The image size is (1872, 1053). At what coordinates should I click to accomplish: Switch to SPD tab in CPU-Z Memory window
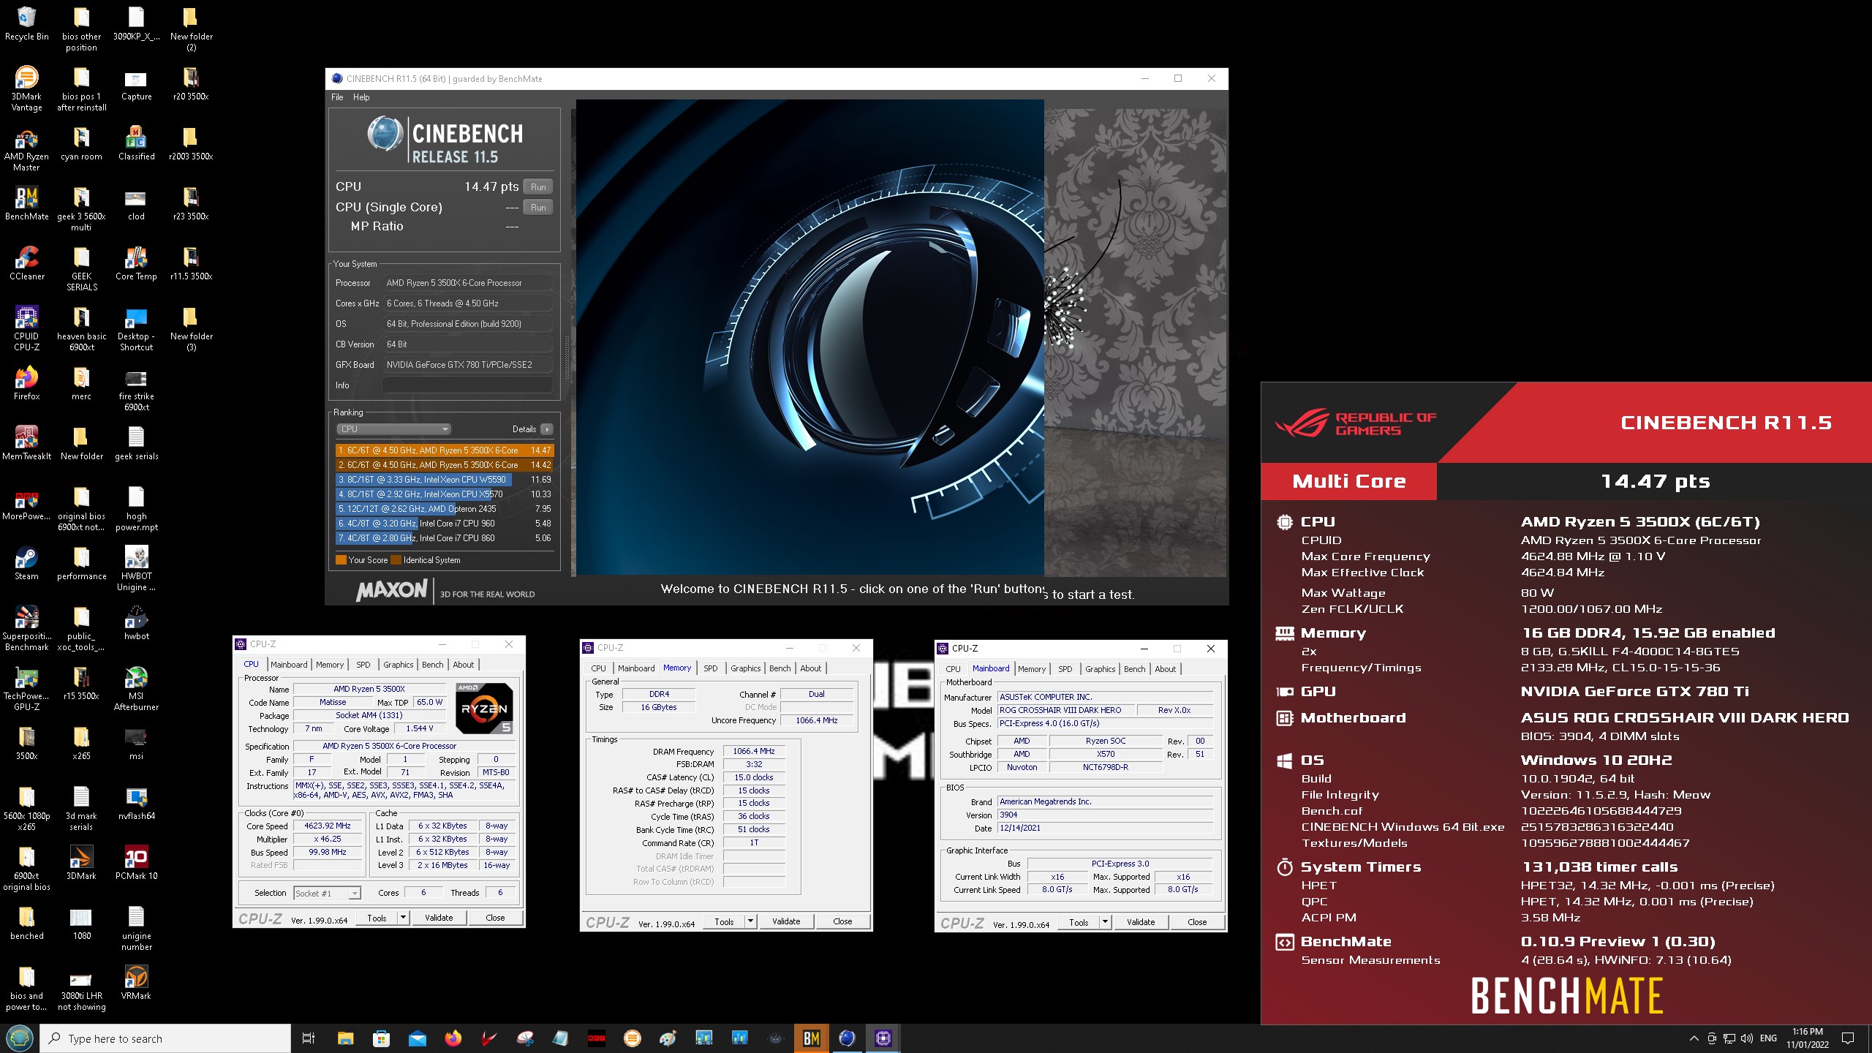tap(710, 668)
